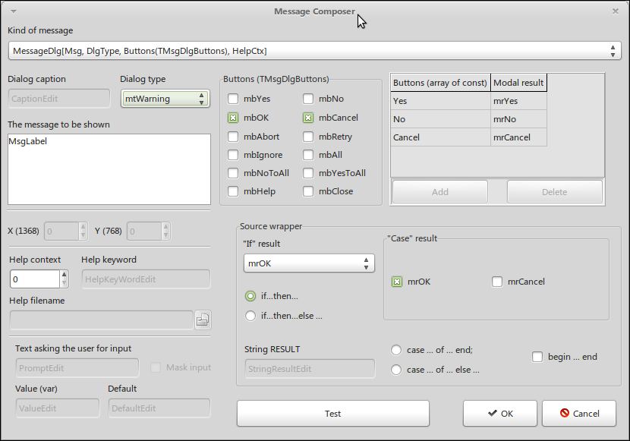Click the Help context number field

pyautogui.click(x=35, y=279)
